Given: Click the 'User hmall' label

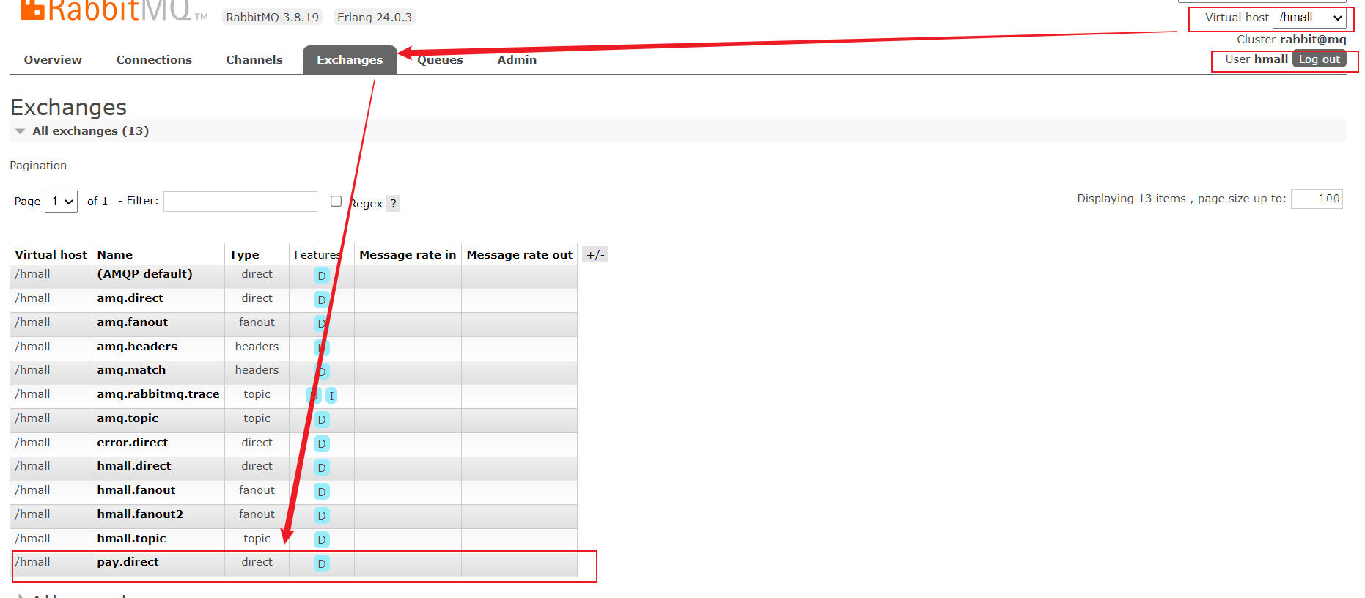Looking at the screenshot, I should click(1257, 59).
